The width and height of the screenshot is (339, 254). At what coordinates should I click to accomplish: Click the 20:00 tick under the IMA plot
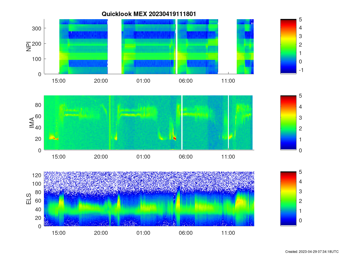tap(101, 157)
